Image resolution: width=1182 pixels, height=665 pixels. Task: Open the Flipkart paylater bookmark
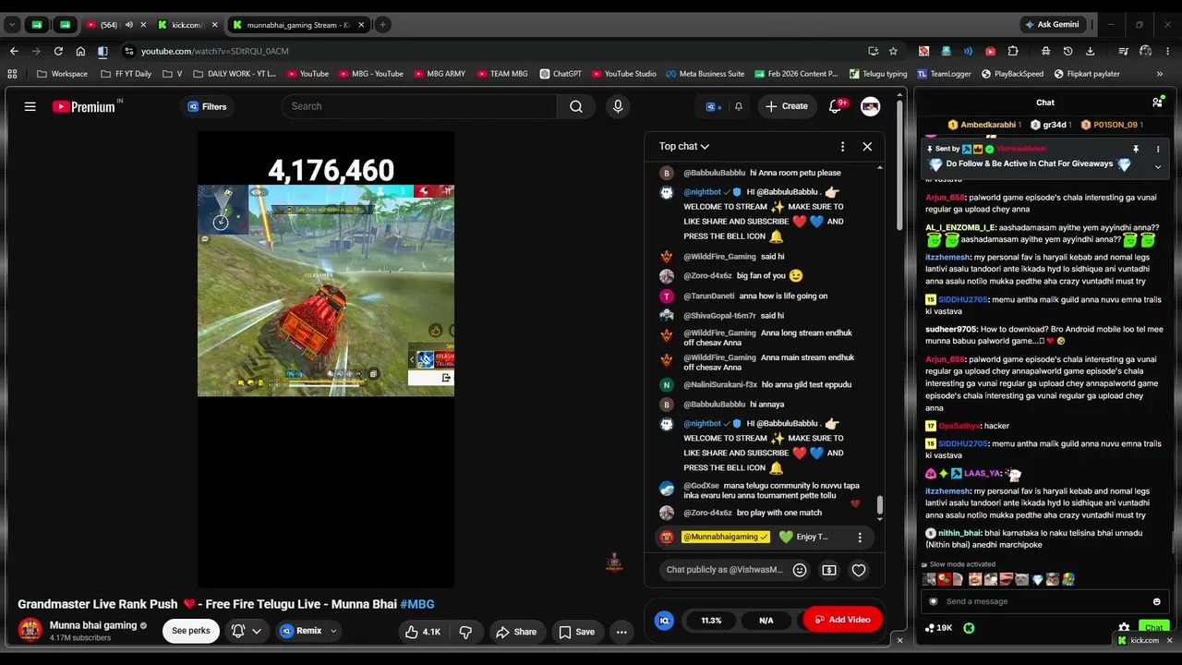pyautogui.click(x=1086, y=74)
